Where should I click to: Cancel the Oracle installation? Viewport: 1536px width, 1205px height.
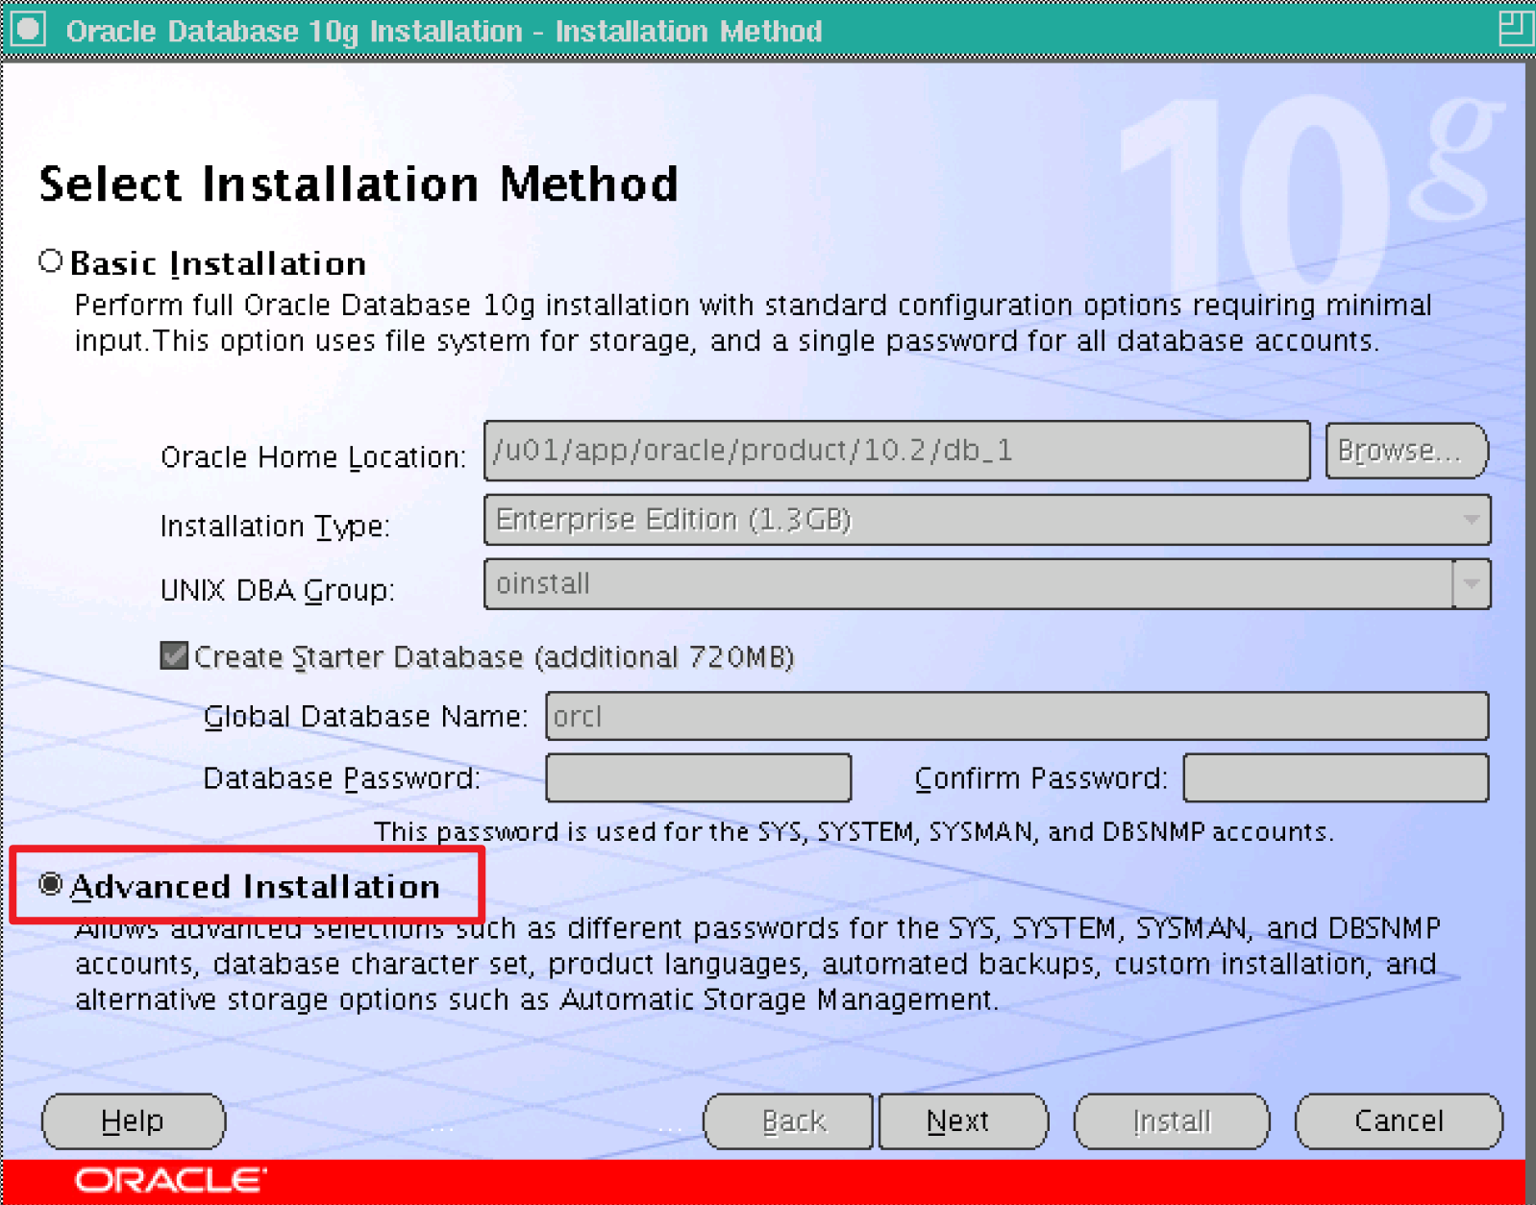pyautogui.click(x=1399, y=1121)
